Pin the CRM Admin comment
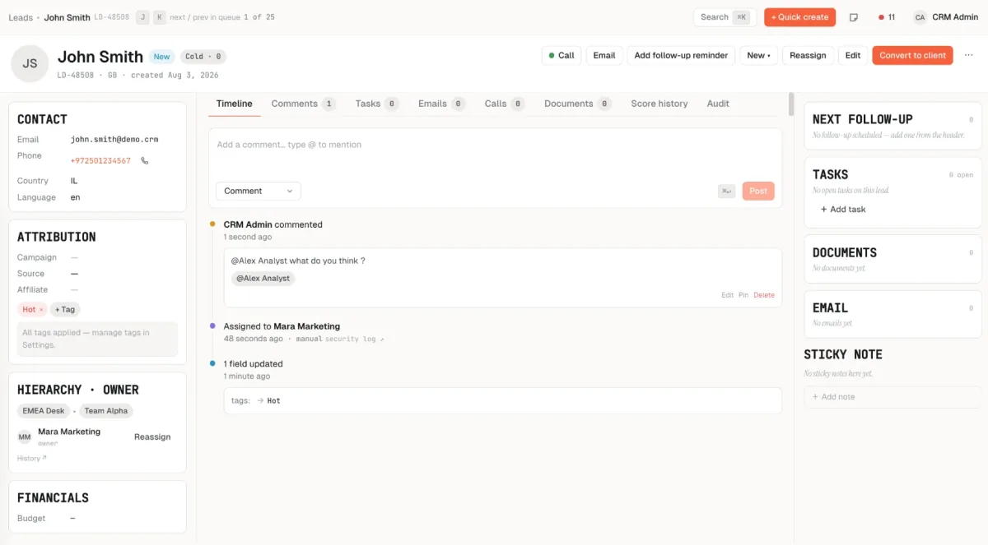 coord(743,295)
